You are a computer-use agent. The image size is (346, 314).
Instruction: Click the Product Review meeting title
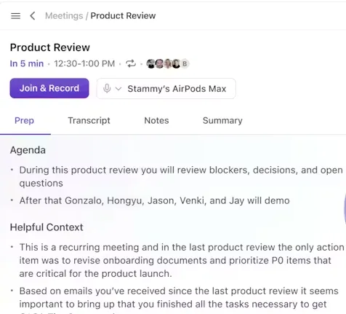tap(50, 47)
